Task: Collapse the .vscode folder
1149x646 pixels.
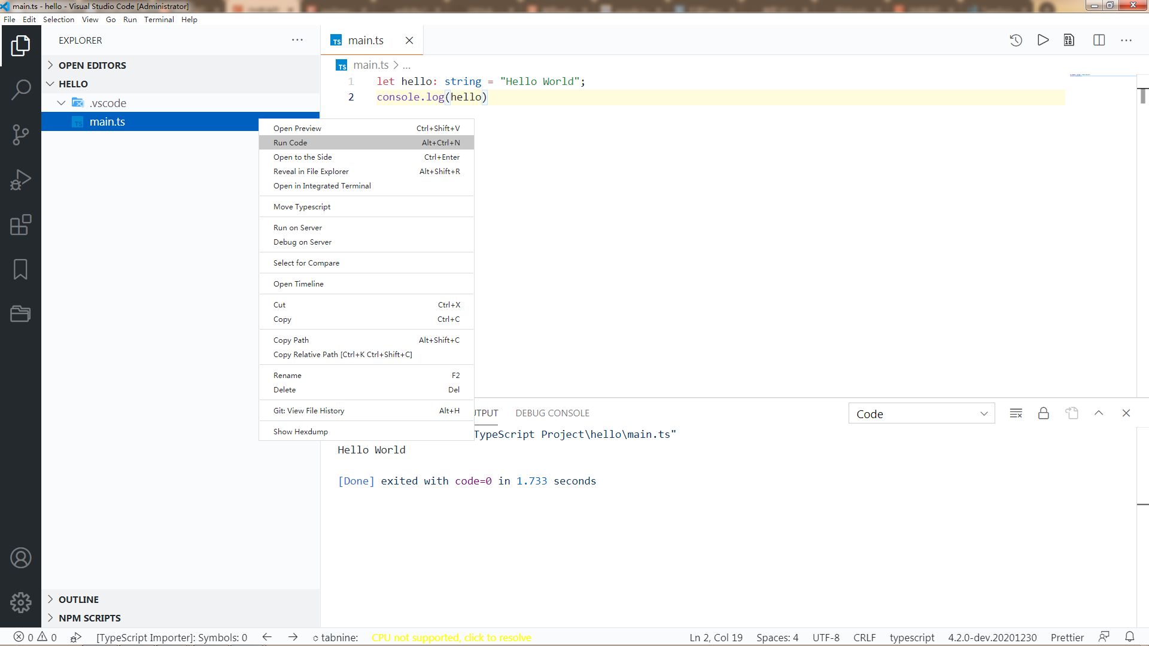Action: point(61,103)
